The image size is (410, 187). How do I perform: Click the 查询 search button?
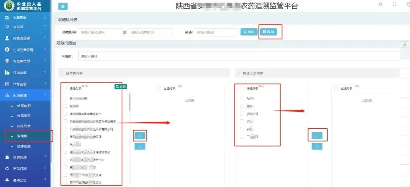(249, 32)
